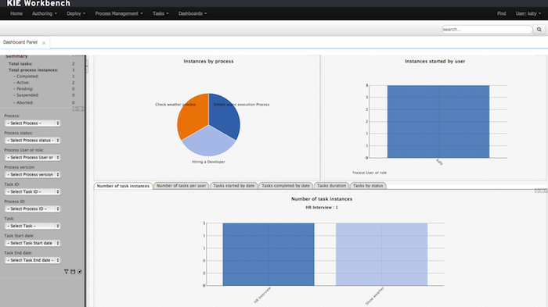Click the Completed: row label
548x307 pixels.
[27, 77]
